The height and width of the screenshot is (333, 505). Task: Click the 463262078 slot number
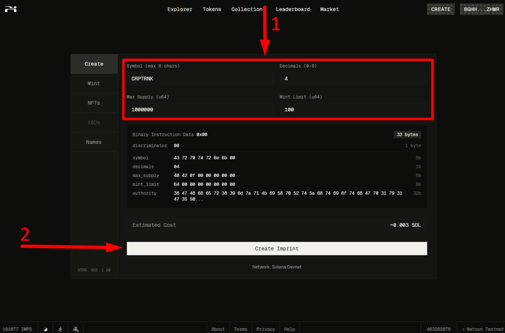tap(439, 329)
